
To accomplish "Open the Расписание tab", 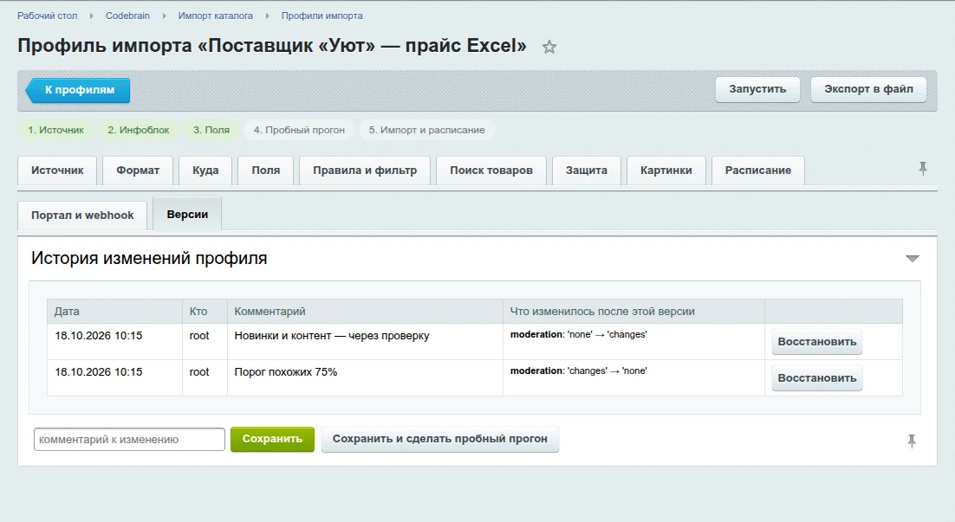I will 757,171.
